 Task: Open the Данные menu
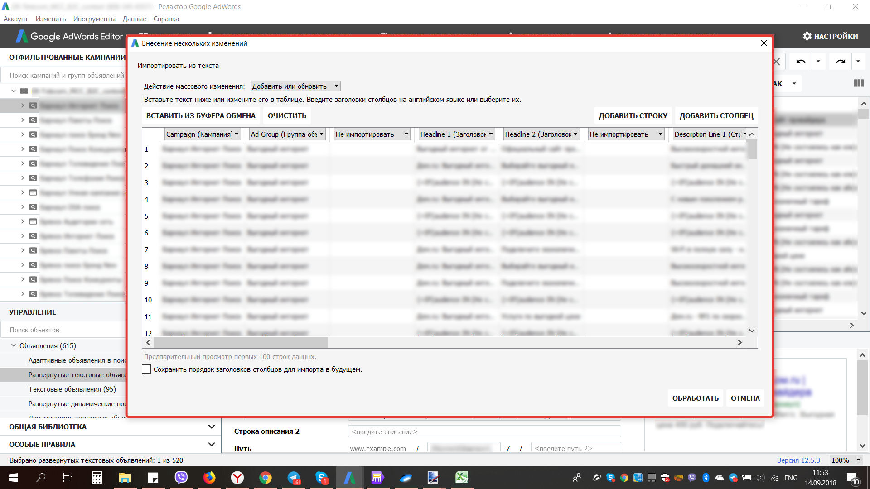tap(135, 19)
